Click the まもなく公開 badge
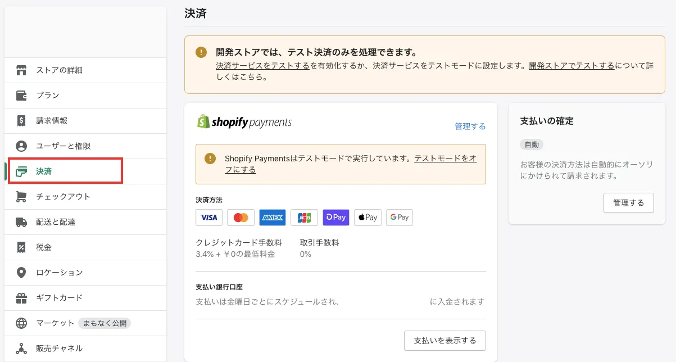This screenshot has height=362, width=676. click(105, 323)
